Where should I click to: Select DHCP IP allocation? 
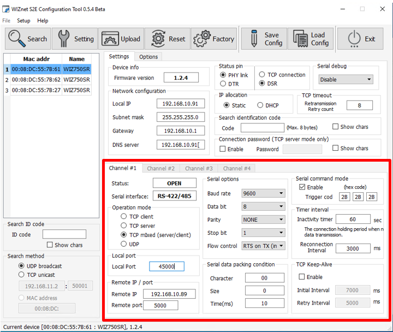point(260,105)
